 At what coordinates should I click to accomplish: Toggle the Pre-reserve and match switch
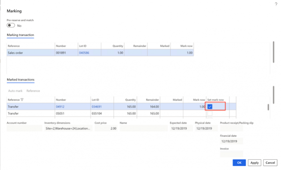click(11, 25)
